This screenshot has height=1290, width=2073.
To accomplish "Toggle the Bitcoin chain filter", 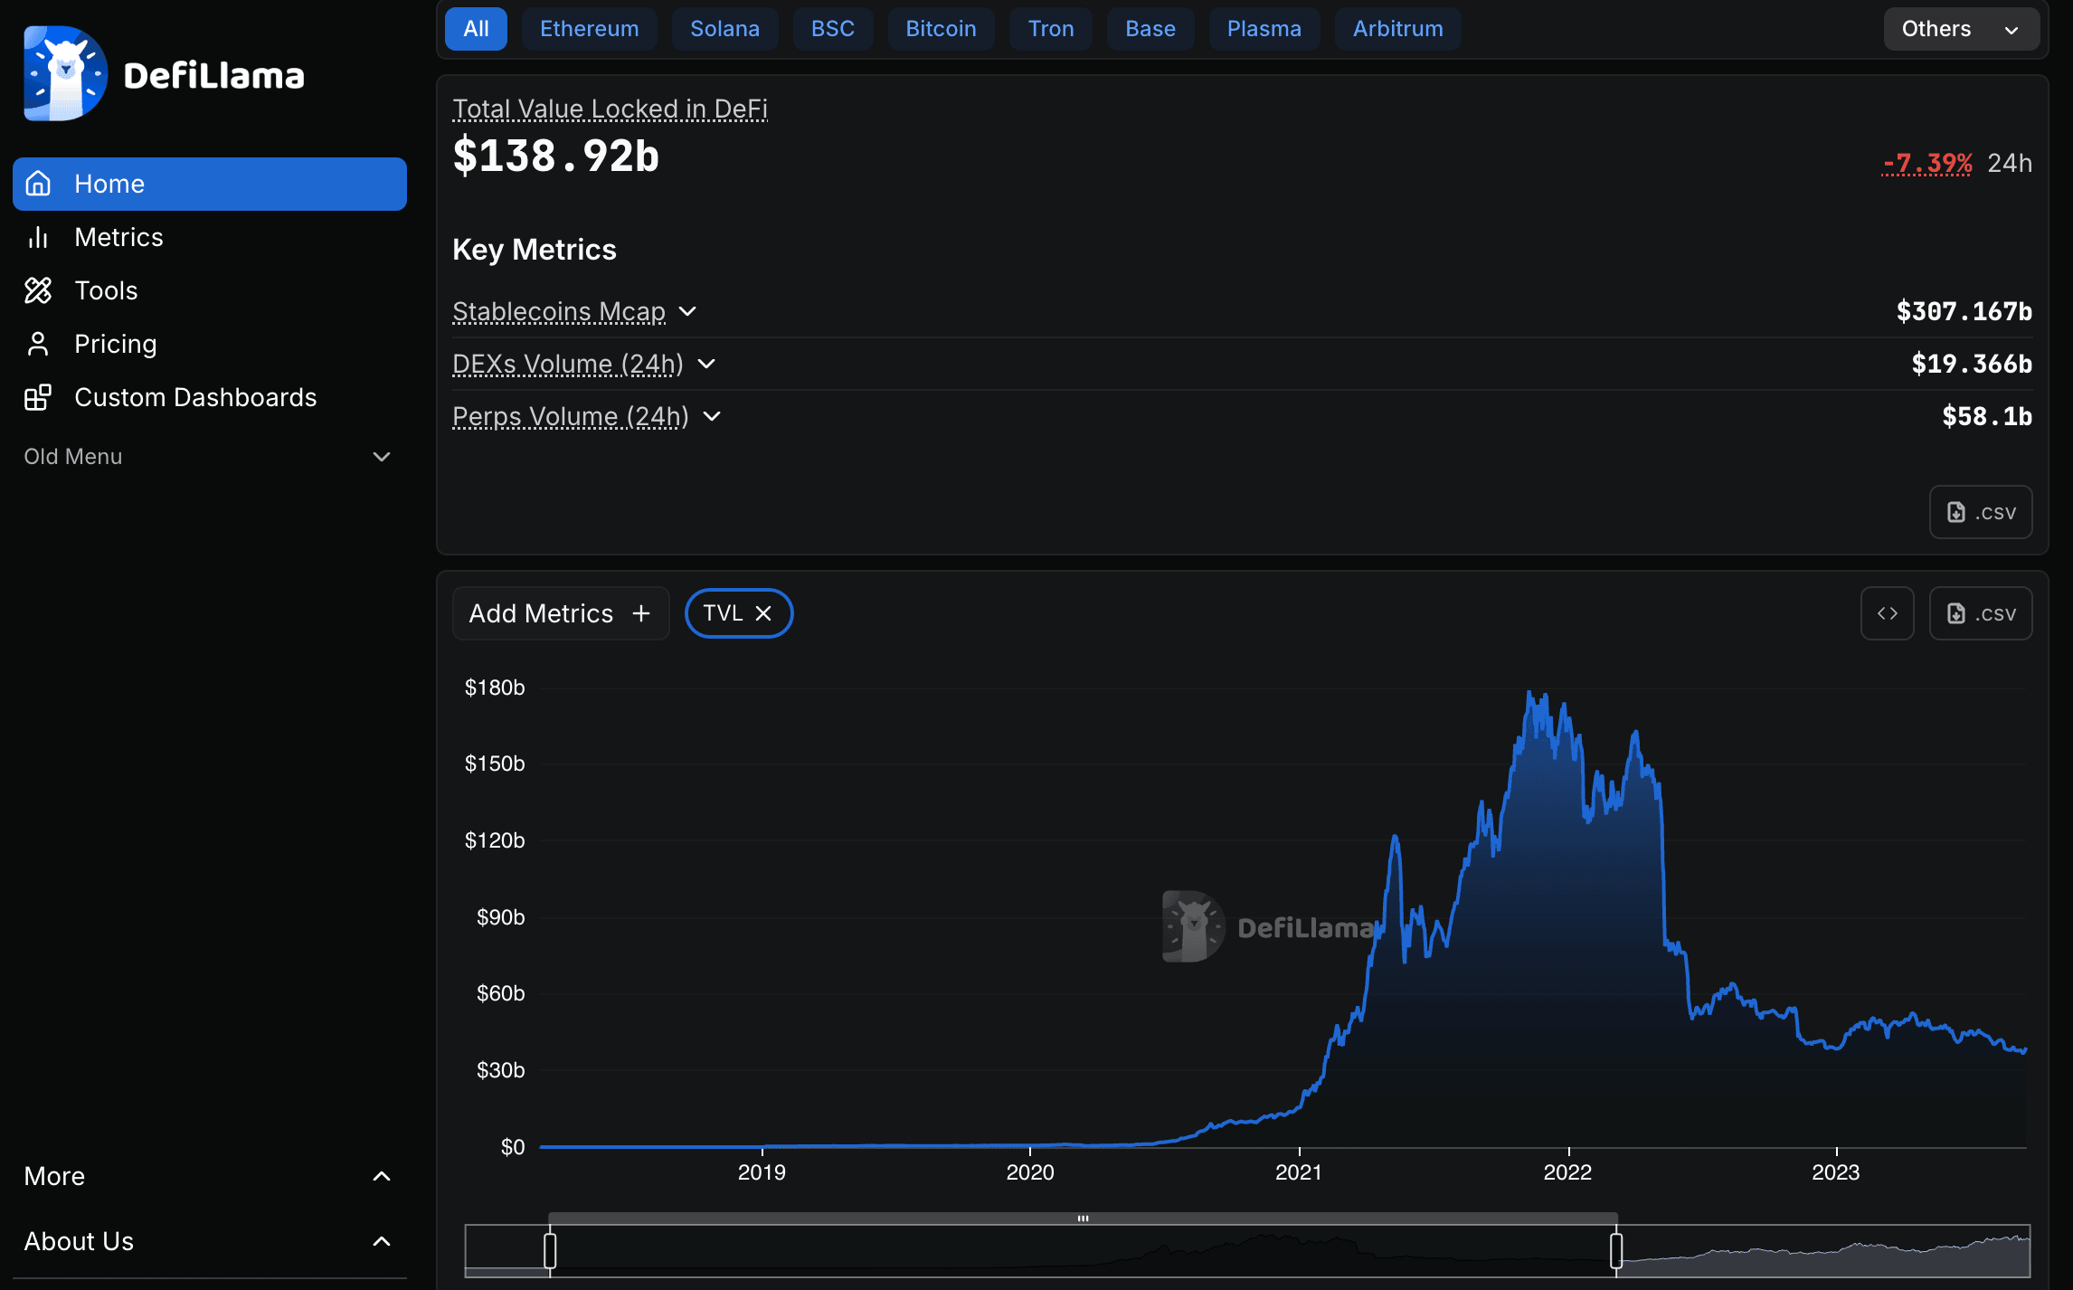I will coord(941,28).
